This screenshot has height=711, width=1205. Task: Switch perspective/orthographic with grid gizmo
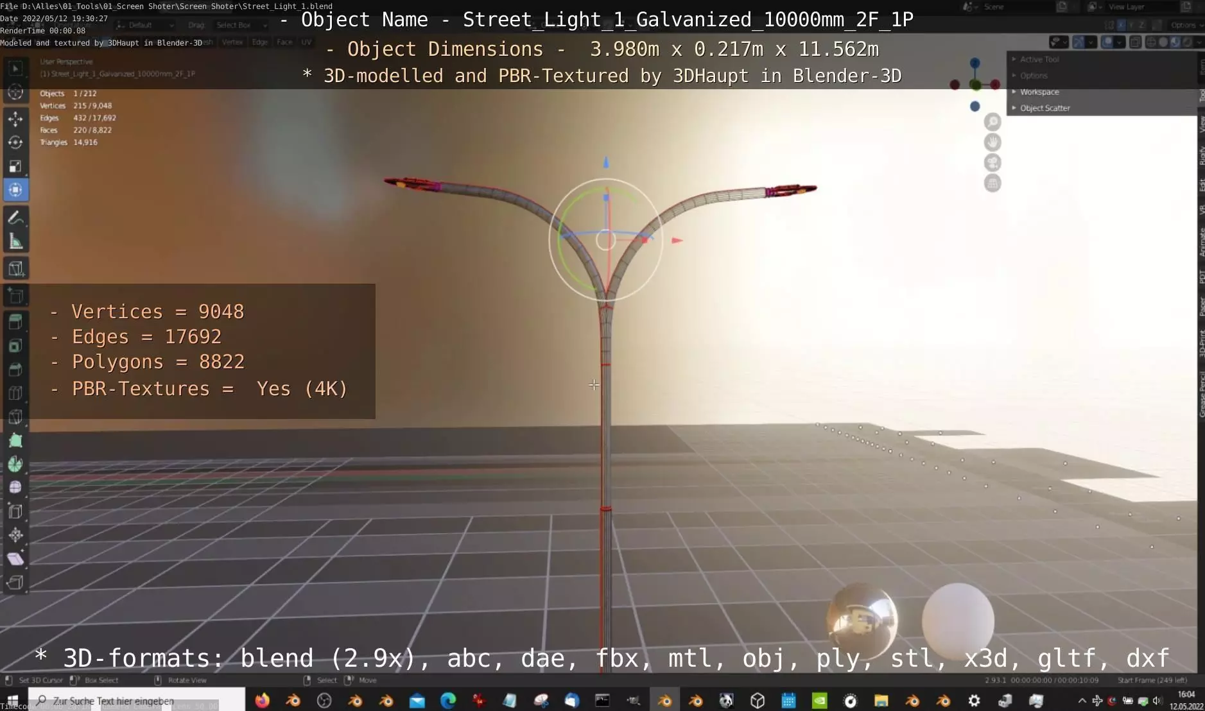(993, 184)
